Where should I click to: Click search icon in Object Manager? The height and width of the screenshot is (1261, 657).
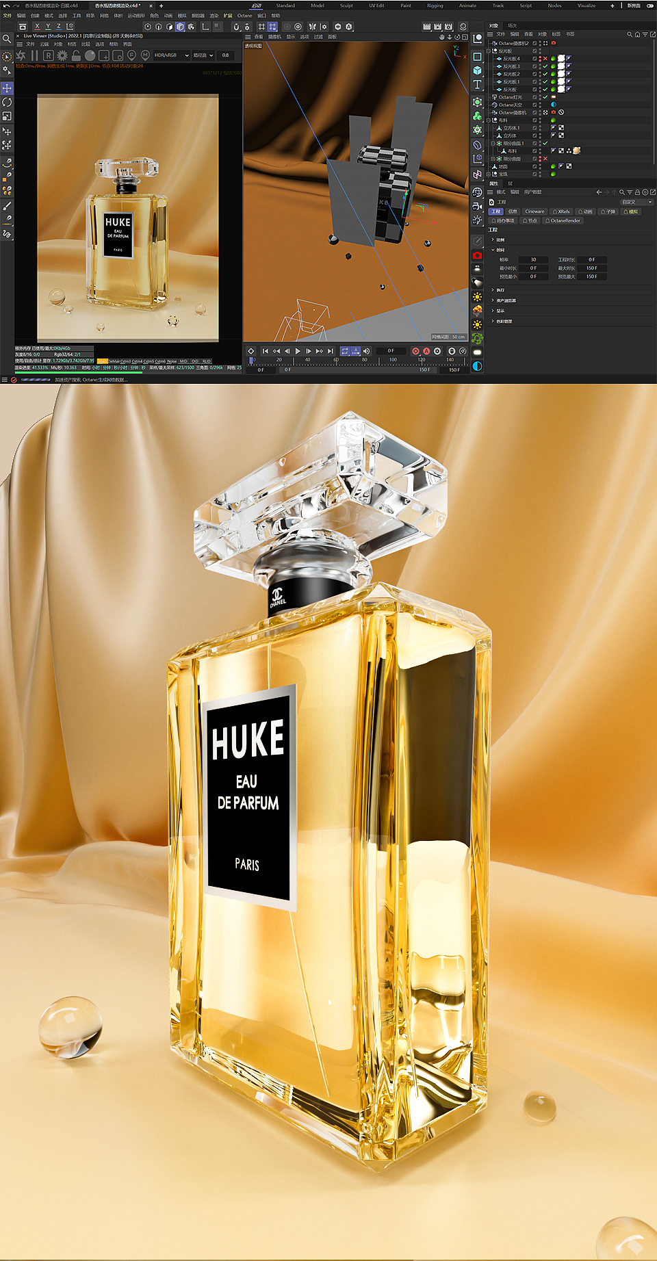point(630,34)
